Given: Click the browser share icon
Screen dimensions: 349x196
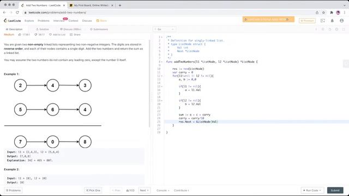Looking at the screenshot, I should 317,13.
